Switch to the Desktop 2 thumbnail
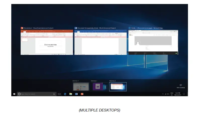Image resolution: width=199 pixels, height=116 pixels. tap(99, 87)
